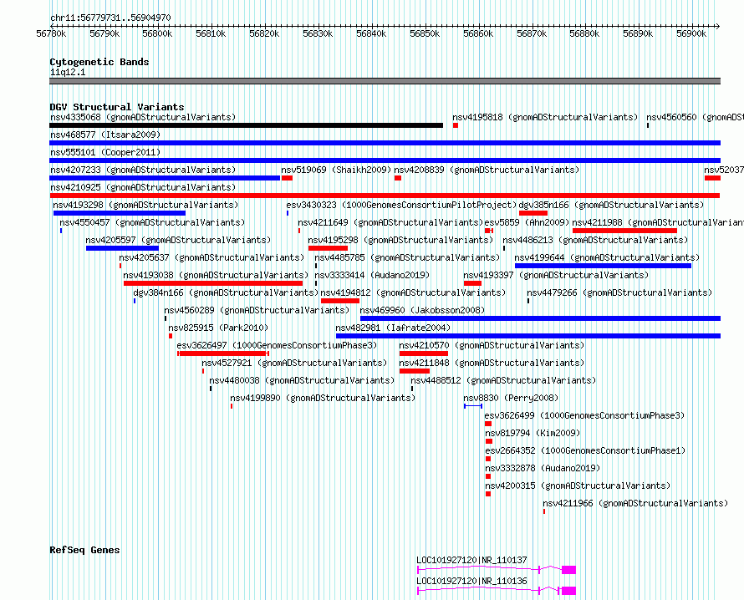Open nsv4560289 variant label
Screen dimensions: 744x600
pyautogui.click(x=257, y=310)
